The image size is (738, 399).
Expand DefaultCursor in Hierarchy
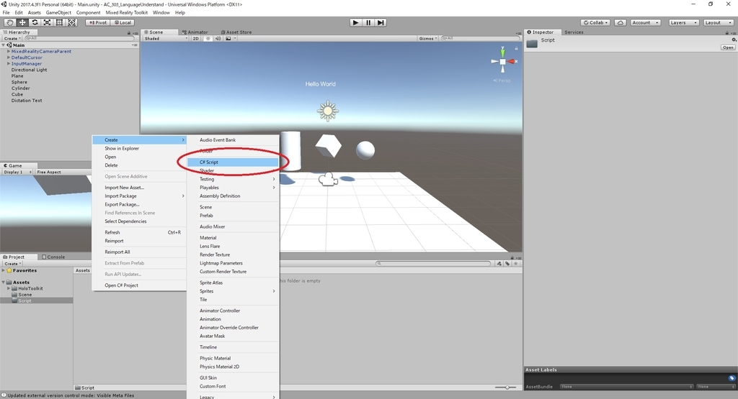tap(9, 58)
